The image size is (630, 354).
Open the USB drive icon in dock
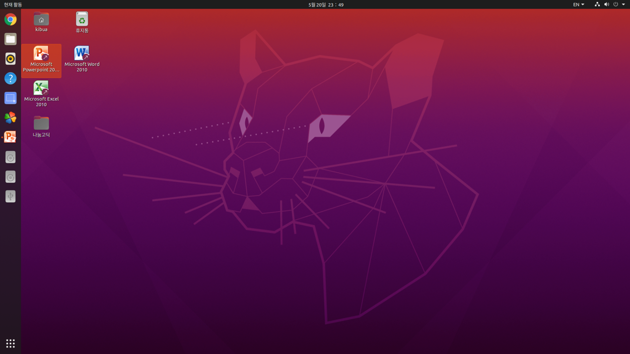(x=10, y=196)
